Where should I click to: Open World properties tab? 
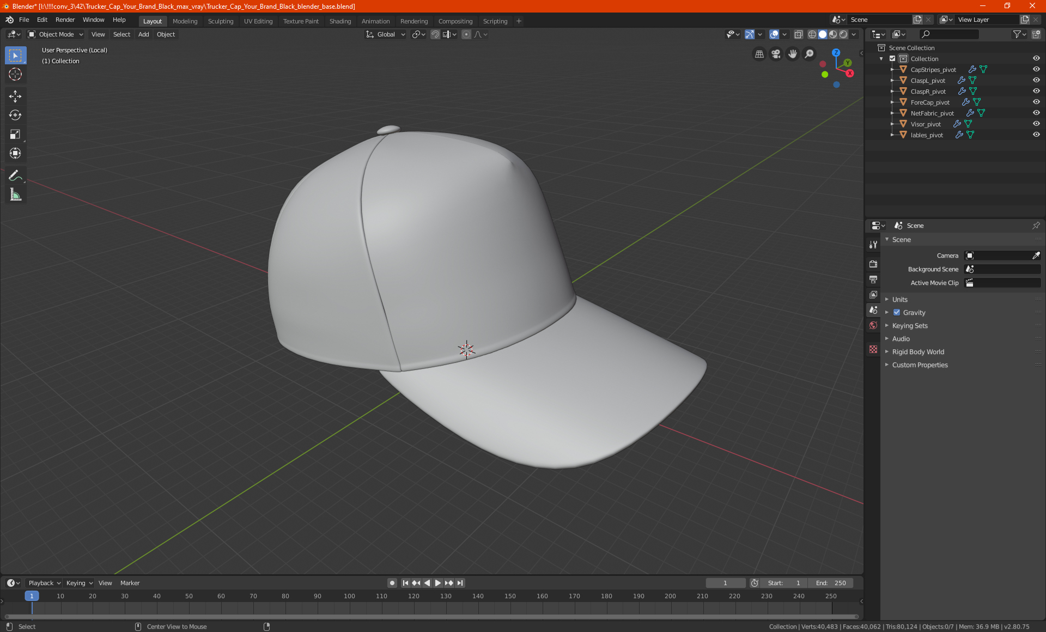[873, 325]
